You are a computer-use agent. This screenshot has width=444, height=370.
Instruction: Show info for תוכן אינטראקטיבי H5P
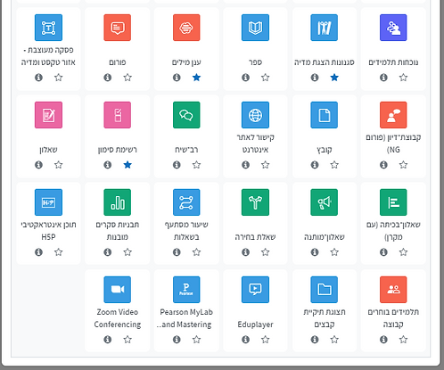(38, 252)
